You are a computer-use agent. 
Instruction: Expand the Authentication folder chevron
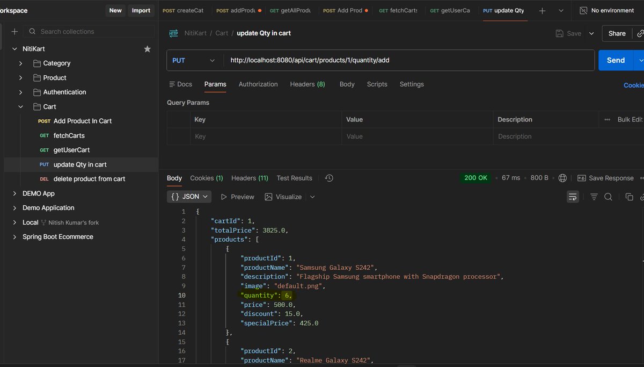pos(21,92)
